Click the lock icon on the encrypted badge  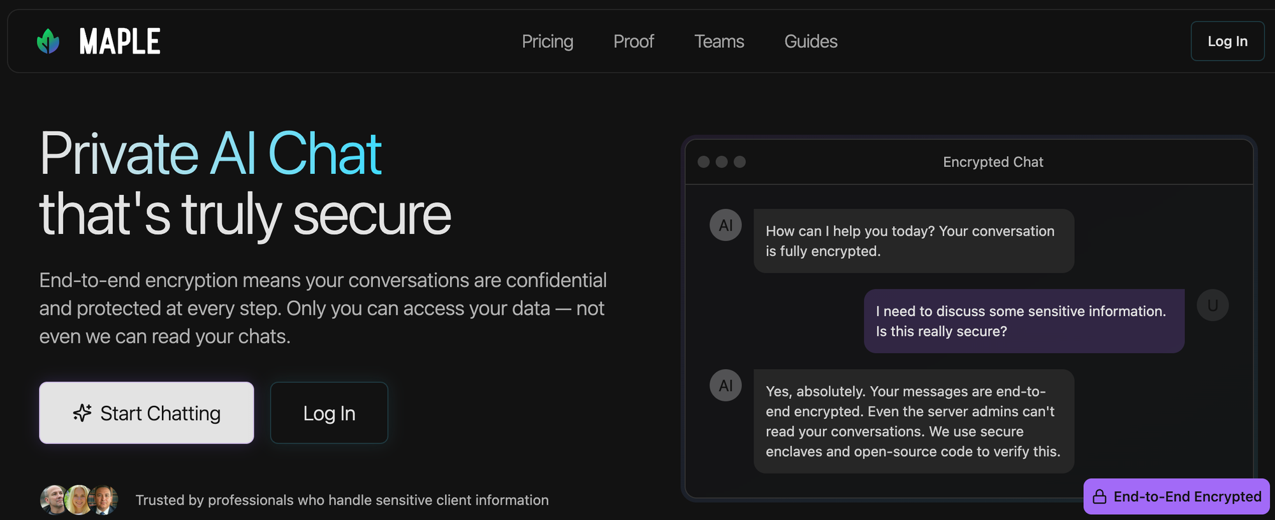1100,497
